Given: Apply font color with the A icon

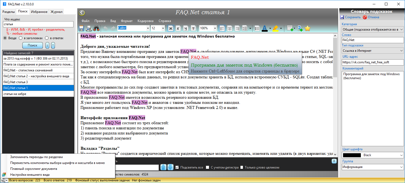Looking at the screenshot, I should coord(264,28).
